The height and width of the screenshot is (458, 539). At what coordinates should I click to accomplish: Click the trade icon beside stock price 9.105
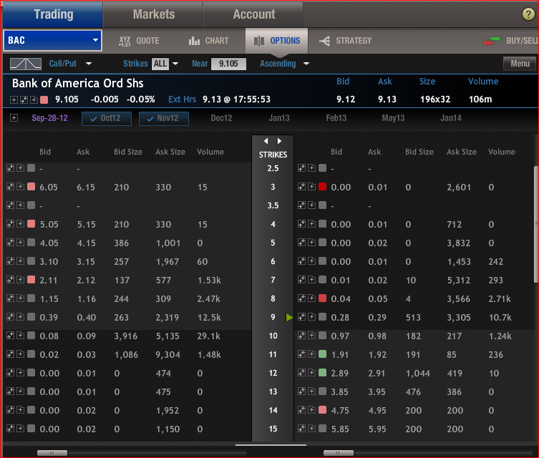point(24,100)
